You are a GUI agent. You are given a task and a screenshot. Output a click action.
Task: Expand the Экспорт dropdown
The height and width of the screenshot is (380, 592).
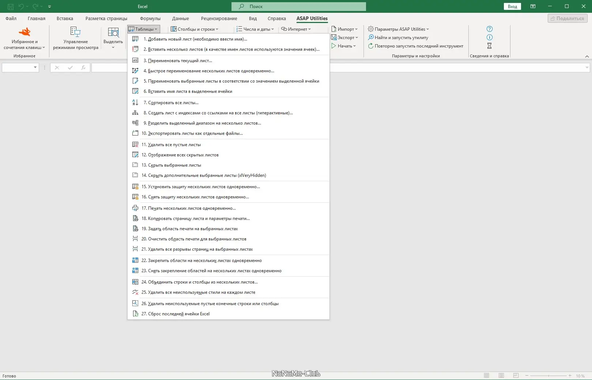pyautogui.click(x=344, y=38)
